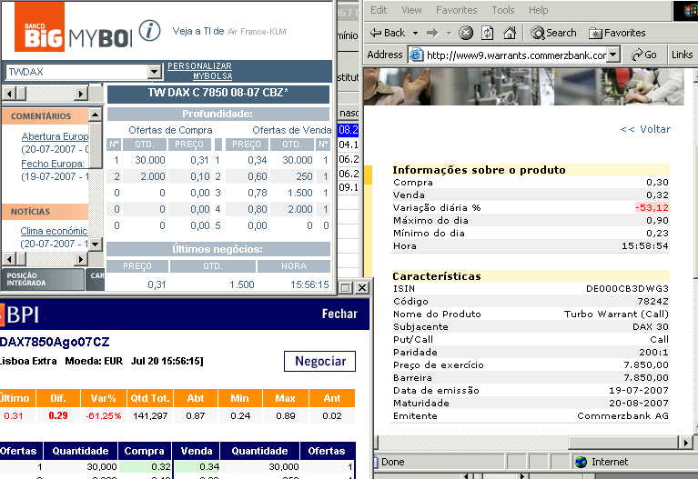This screenshot has width=698, height=479.
Task: Click the Forward arrow in browser toolbar
Action: click(x=431, y=33)
